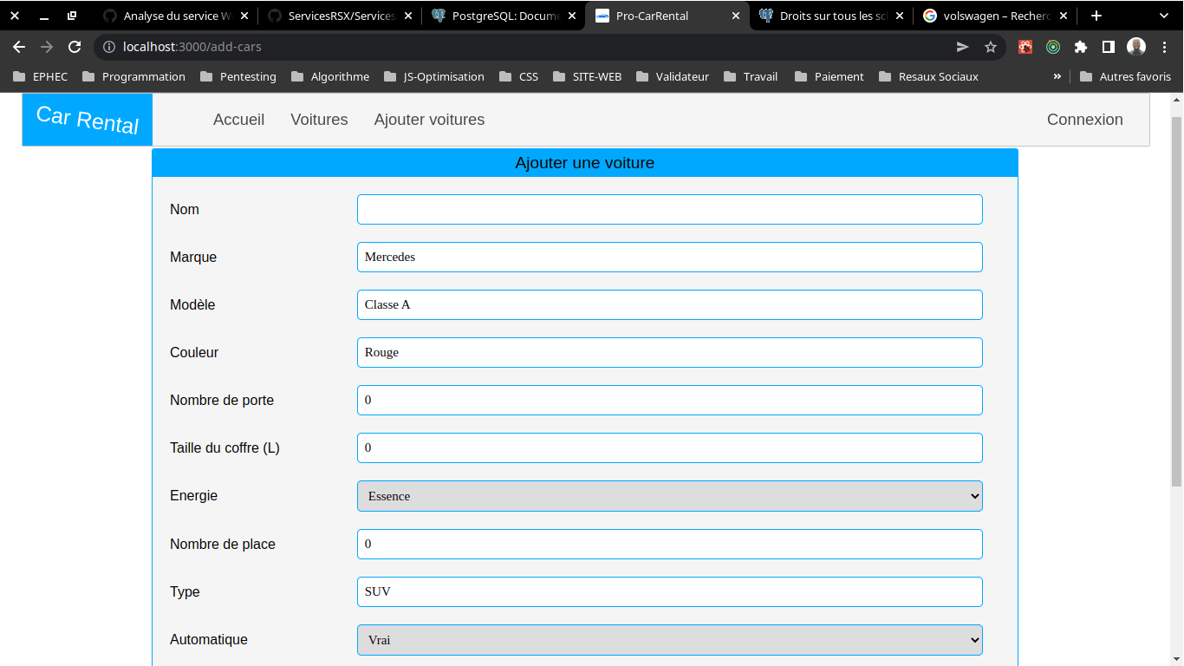Click the Connexion link
The width and height of the screenshot is (1184, 666).
click(x=1084, y=120)
